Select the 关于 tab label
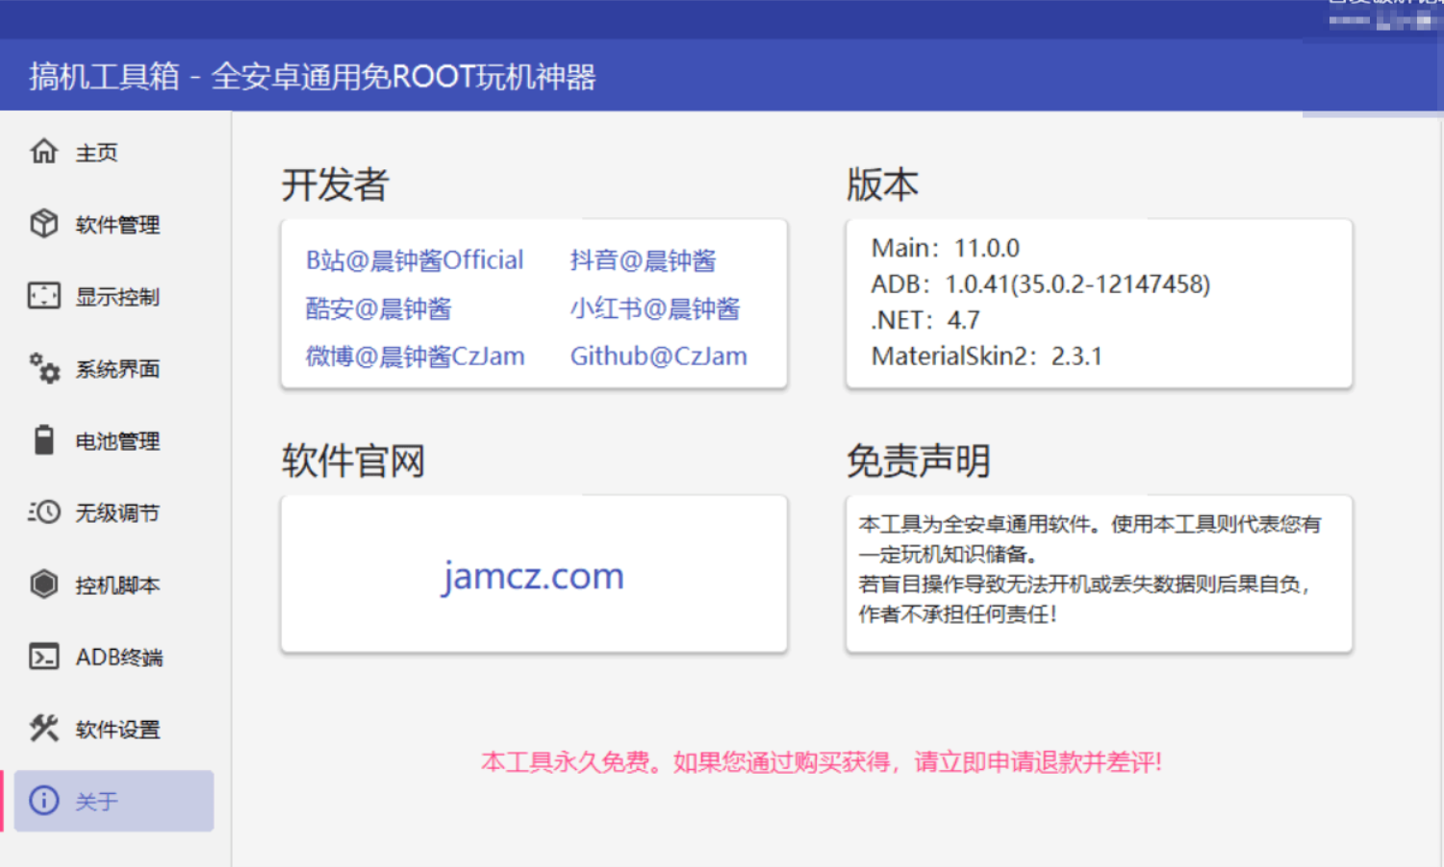 [96, 802]
